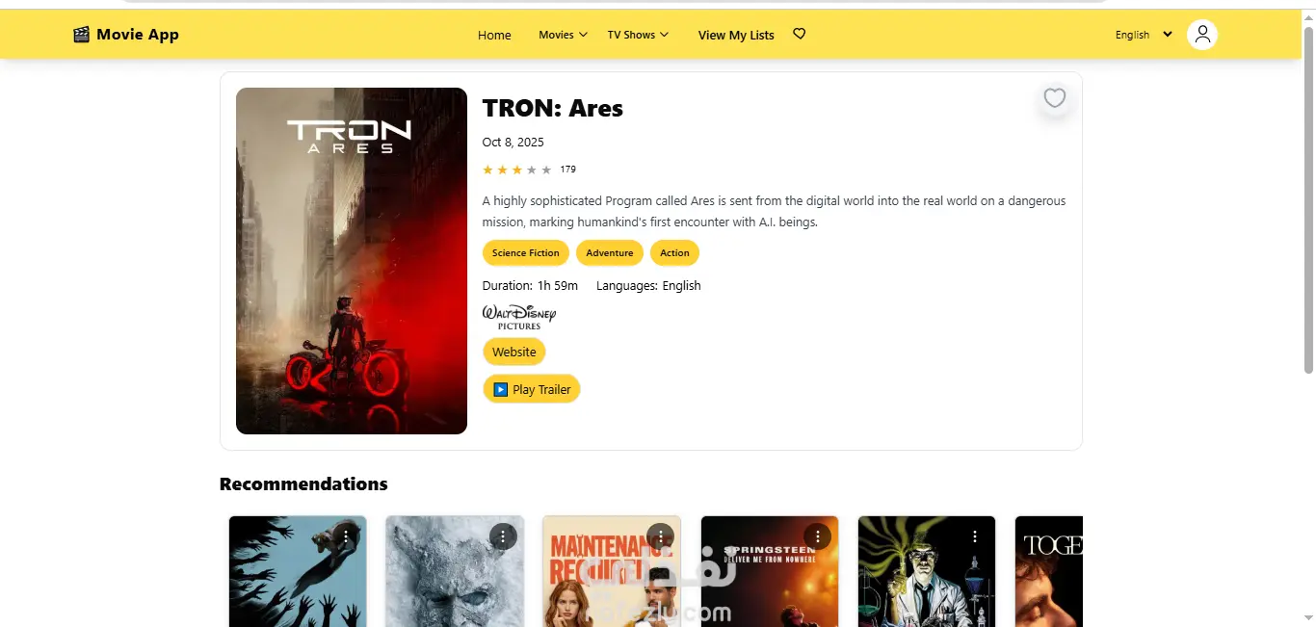Click the Walt Disney Pictures logo
Viewport: 1316px width, 627px height.
tap(519, 317)
